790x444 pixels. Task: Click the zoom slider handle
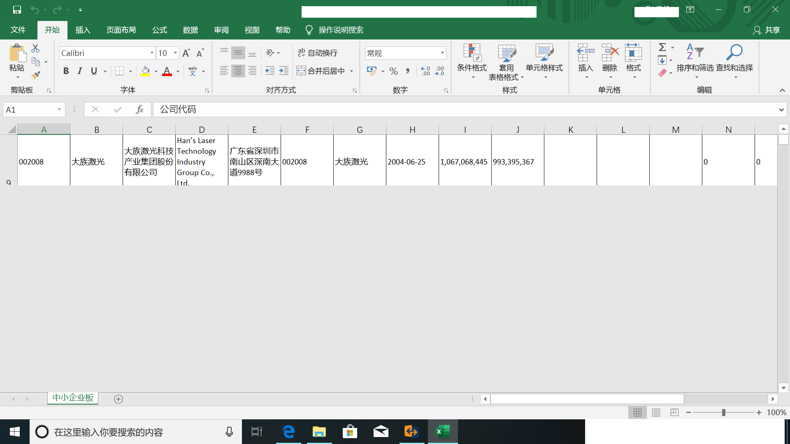(x=723, y=412)
